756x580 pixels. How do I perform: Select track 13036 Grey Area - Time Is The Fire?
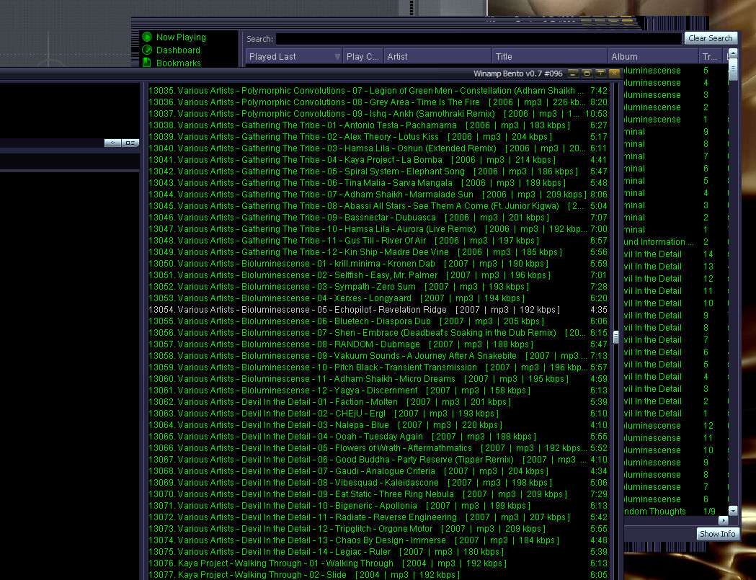pyautogui.click(x=378, y=102)
